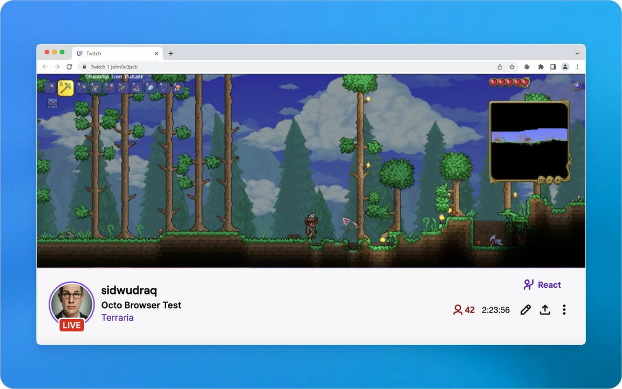The width and height of the screenshot is (622, 389).
Task: Click the React button
Action: 542,285
